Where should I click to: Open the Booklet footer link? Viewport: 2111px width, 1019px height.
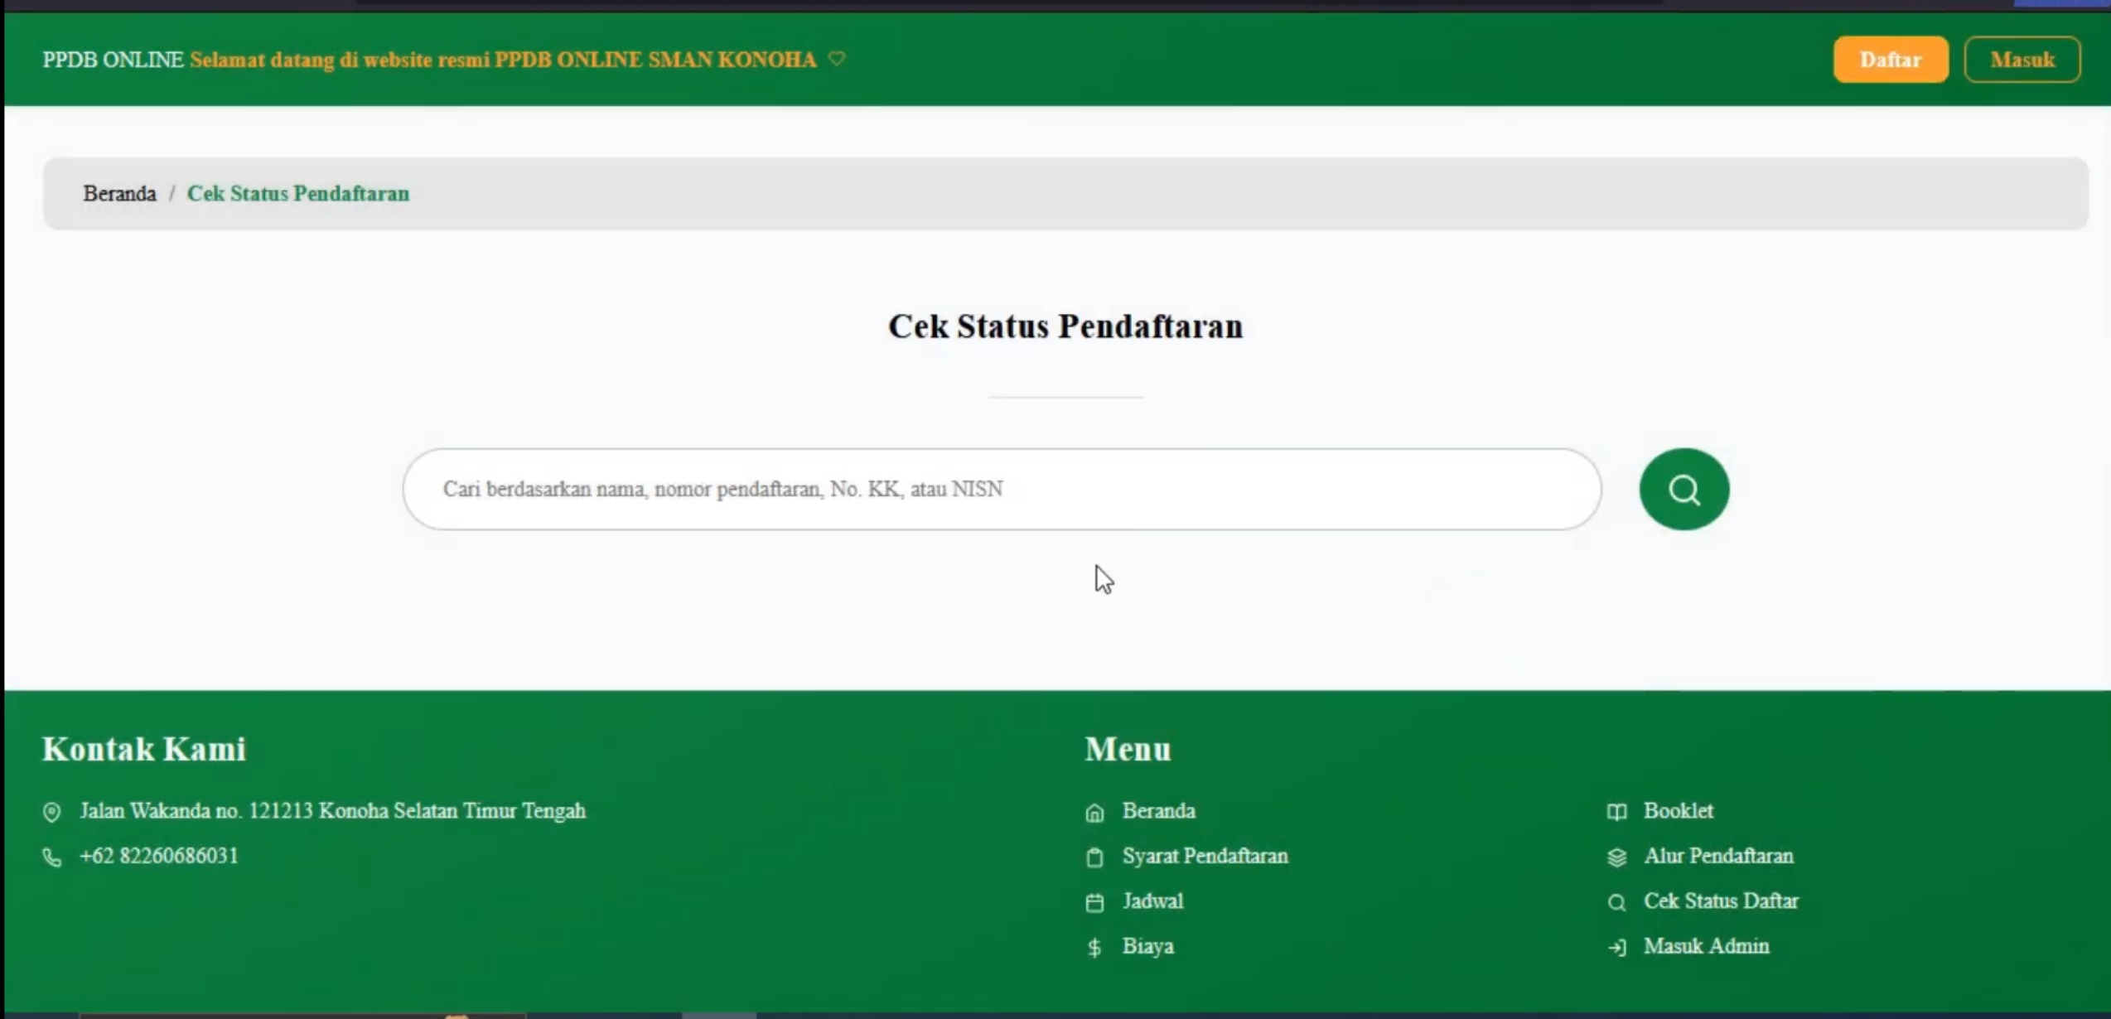click(1679, 810)
